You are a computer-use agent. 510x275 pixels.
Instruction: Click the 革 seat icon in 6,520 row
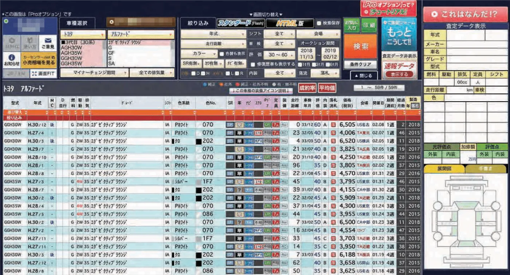240,141
